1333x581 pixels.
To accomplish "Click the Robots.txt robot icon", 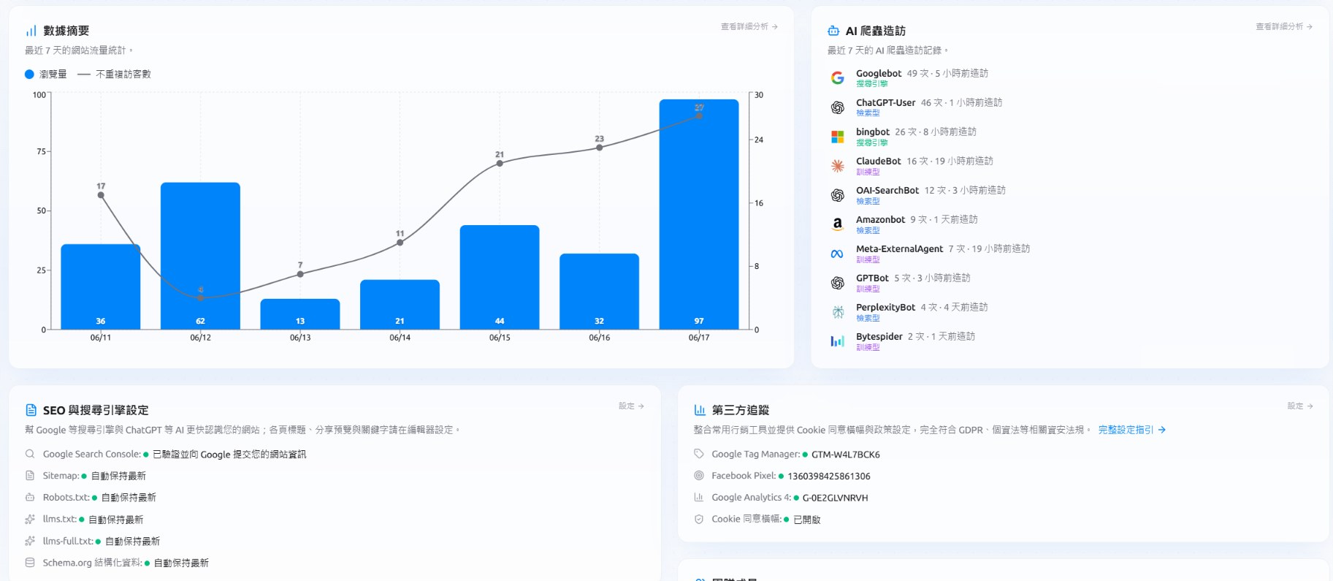I will tap(30, 497).
